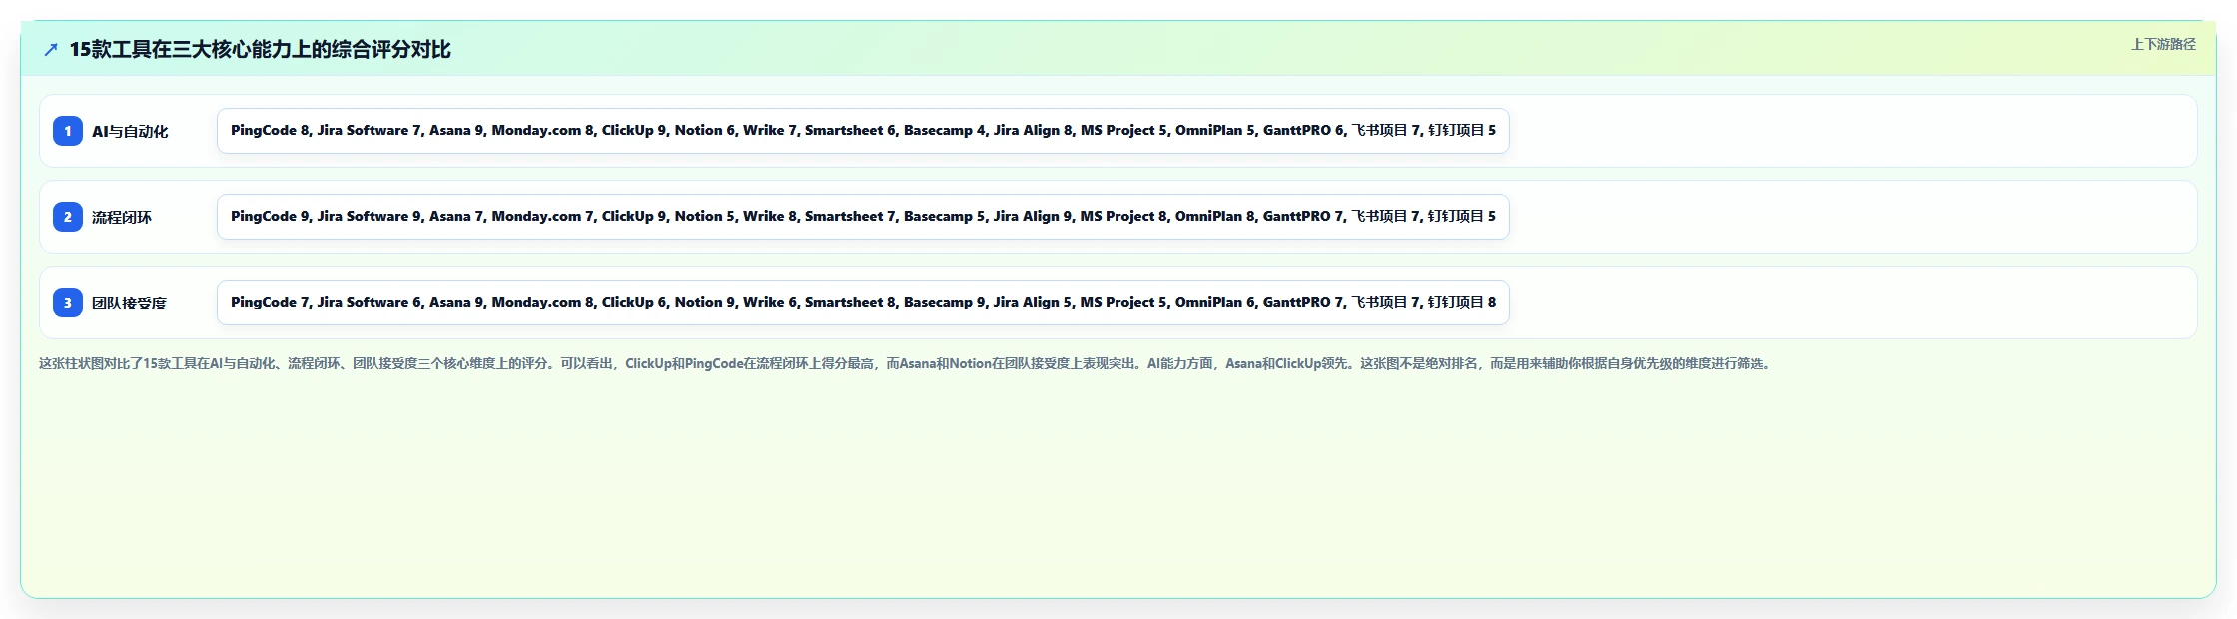Click the 流程闭环 row label
2237x619 pixels.
click(x=122, y=217)
